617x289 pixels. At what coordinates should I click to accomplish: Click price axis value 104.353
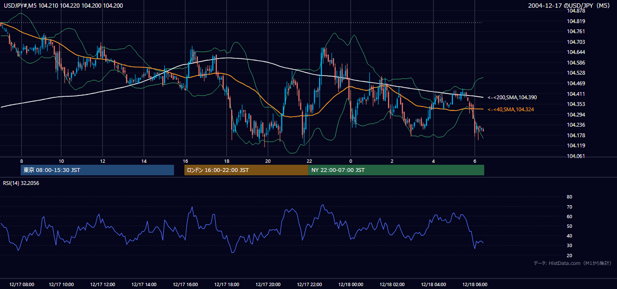point(576,104)
